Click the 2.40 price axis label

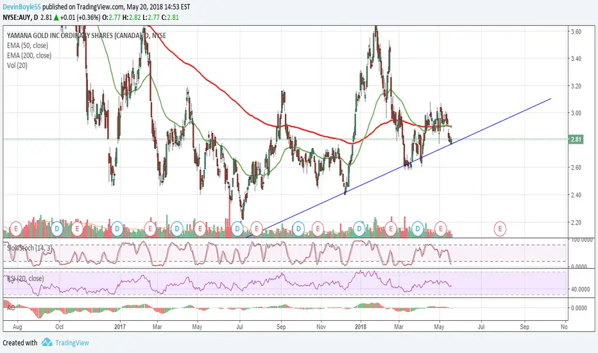pos(576,195)
